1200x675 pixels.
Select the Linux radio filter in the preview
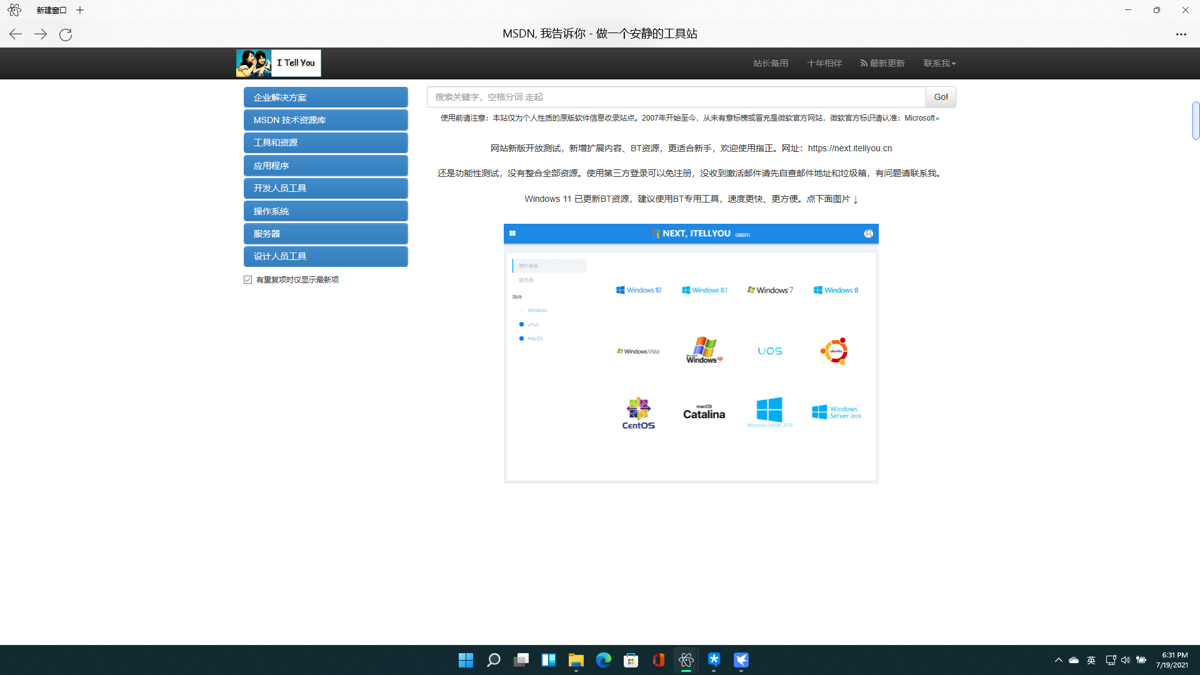[x=522, y=324]
